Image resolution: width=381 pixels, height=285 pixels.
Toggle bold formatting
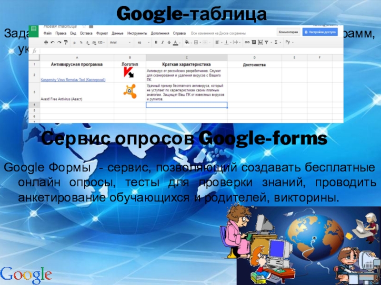(156, 42)
